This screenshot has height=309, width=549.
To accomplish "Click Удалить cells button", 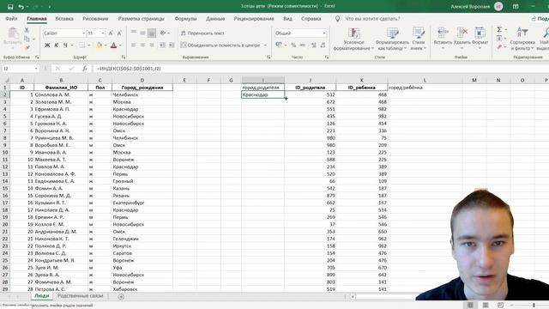I will (x=462, y=38).
